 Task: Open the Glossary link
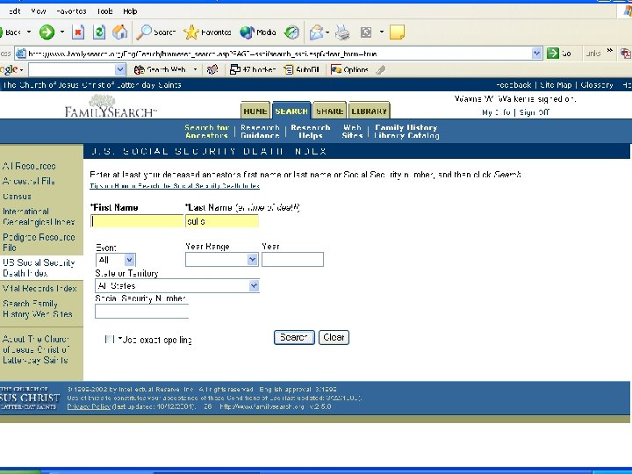coord(597,85)
